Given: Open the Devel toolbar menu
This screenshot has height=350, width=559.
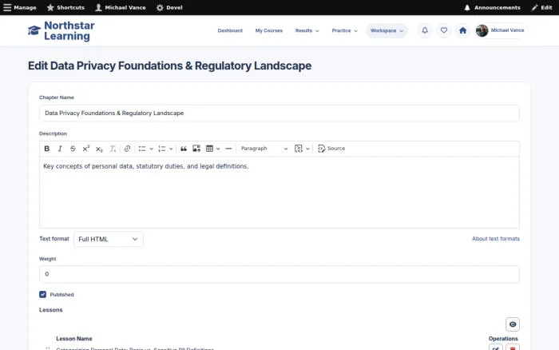Looking at the screenshot, I should tap(169, 7).
